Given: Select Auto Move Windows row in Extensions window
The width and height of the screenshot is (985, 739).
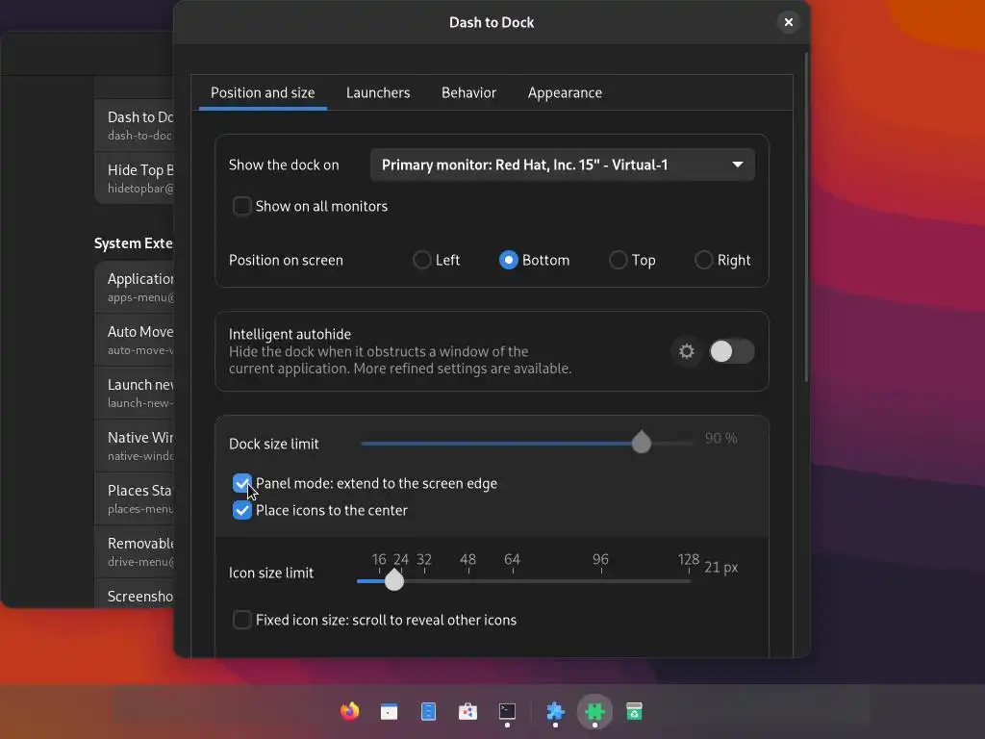Looking at the screenshot, I should pyautogui.click(x=134, y=340).
